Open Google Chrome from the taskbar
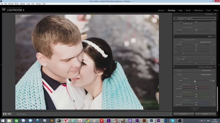 click(x=87, y=121)
